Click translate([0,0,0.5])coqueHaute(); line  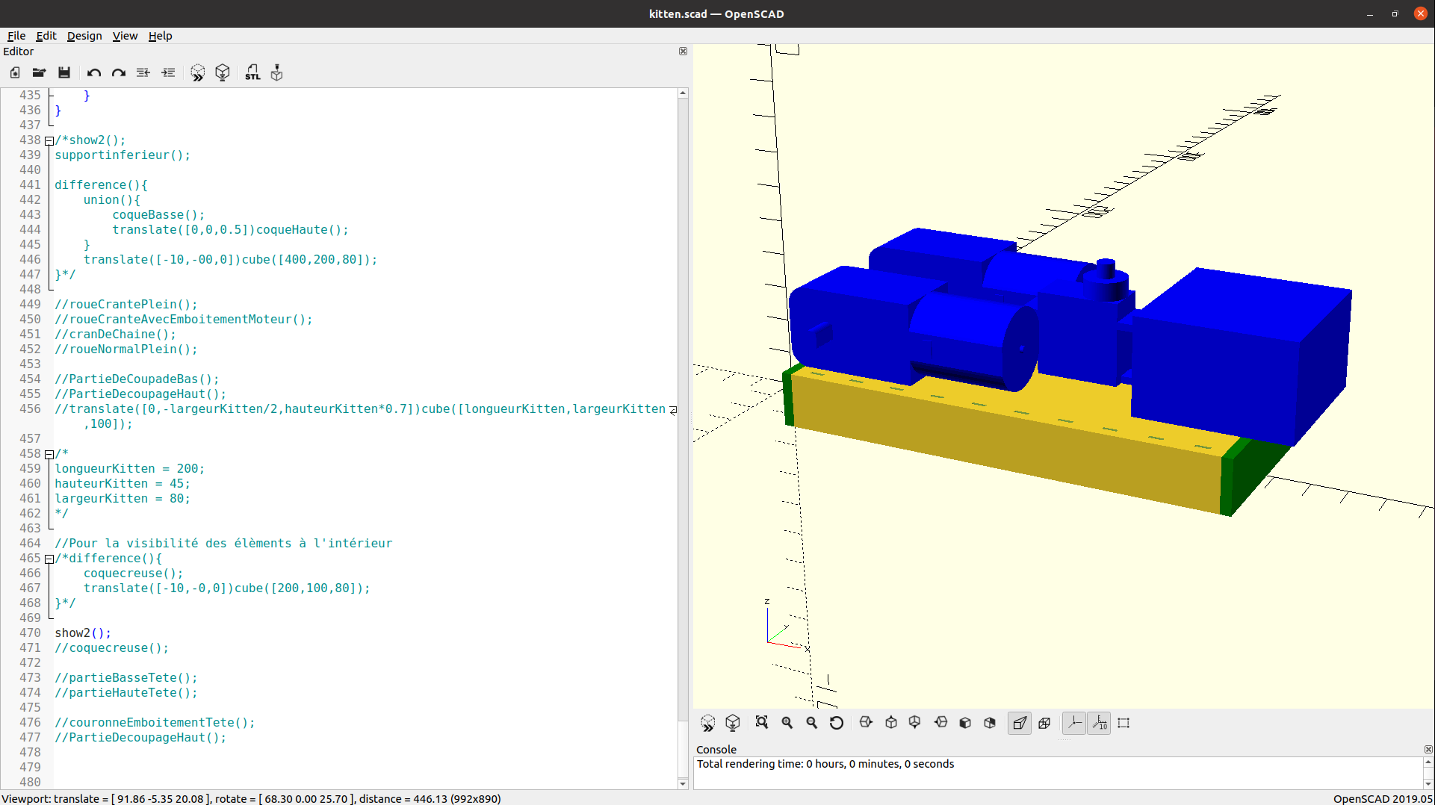[230, 230]
